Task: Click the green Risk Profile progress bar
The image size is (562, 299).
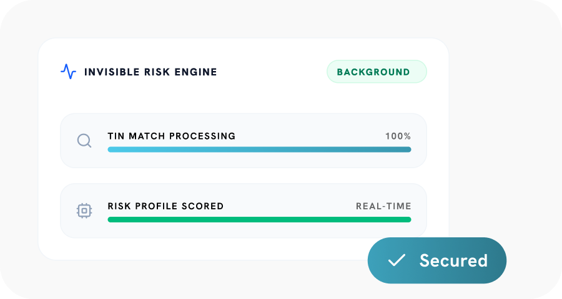Action: pyautogui.click(x=259, y=219)
